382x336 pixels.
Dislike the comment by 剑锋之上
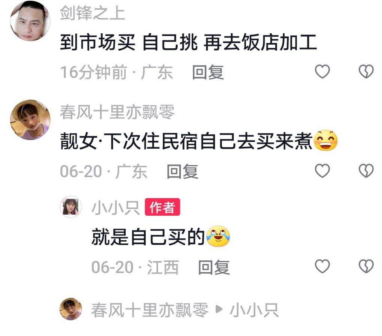(366, 72)
